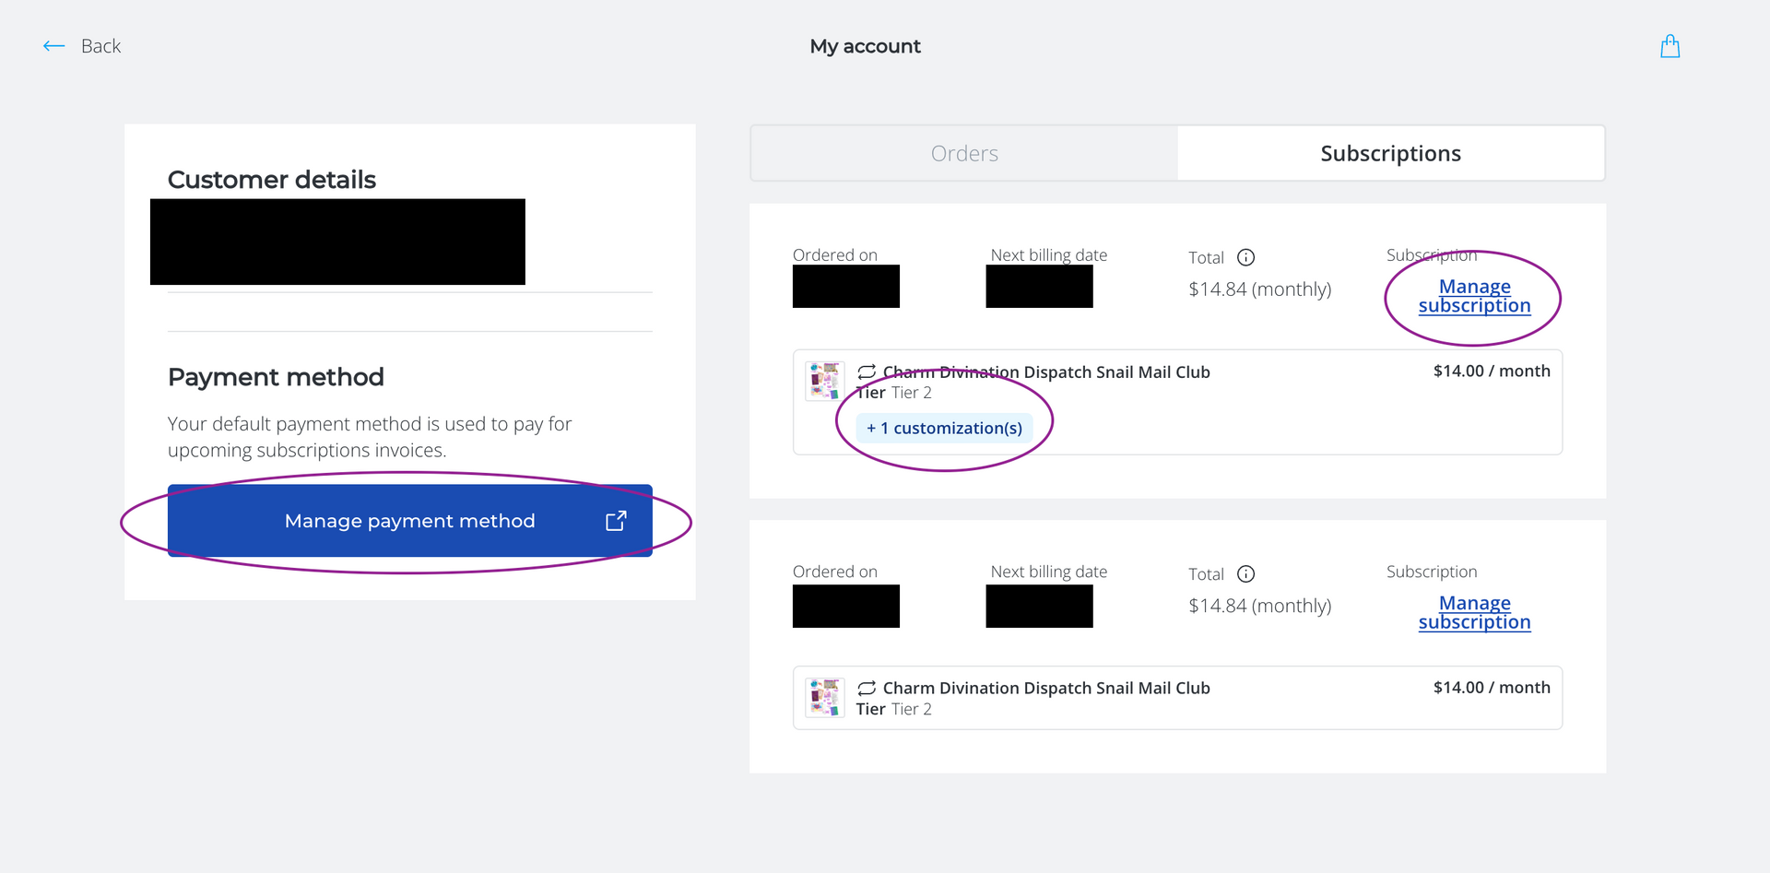Click second subscription's product thumbnail
This screenshot has height=873, width=1770.
click(x=824, y=697)
